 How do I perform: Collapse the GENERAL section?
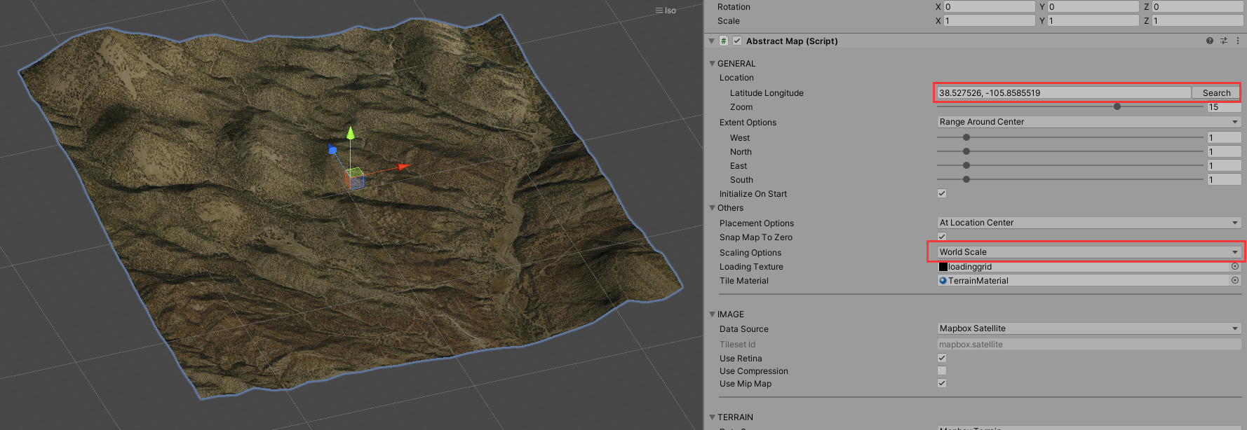713,63
